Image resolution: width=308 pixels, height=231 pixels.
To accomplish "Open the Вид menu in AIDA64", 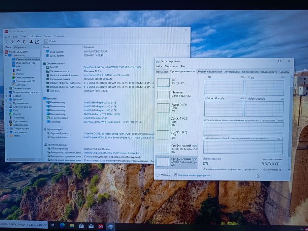I will tap(15, 37).
